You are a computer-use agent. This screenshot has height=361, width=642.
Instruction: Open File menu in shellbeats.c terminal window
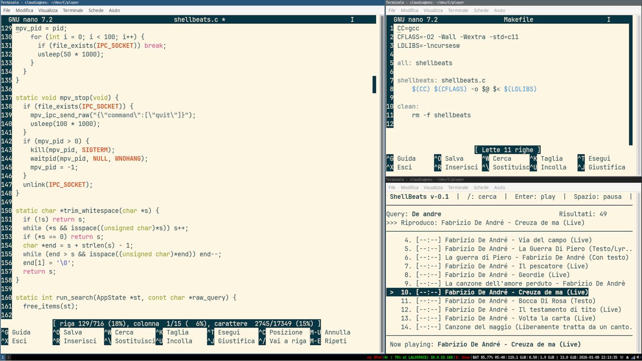point(7,10)
